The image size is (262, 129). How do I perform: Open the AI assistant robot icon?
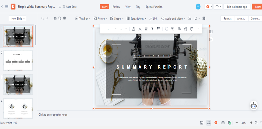pos(254,106)
